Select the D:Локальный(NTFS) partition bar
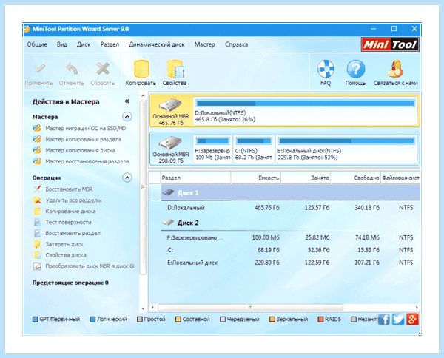The image size is (444, 358). click(x=305, y=111)
